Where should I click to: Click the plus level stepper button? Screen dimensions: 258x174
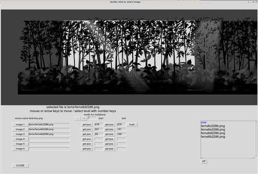tap(84, 118)
